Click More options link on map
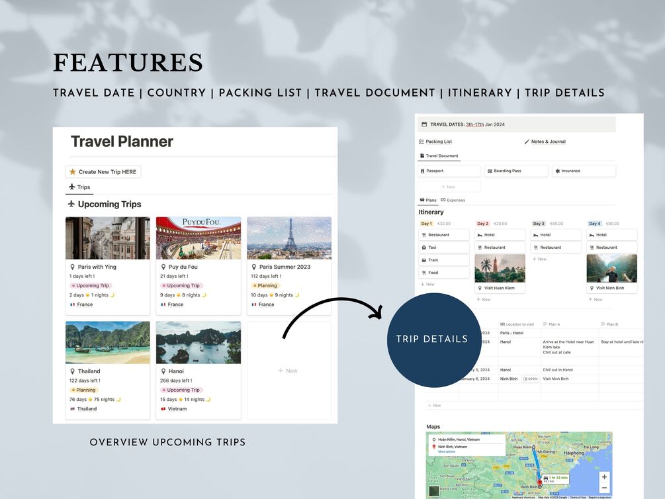Viewport: 665px width, 499px height. coord(447,451)
